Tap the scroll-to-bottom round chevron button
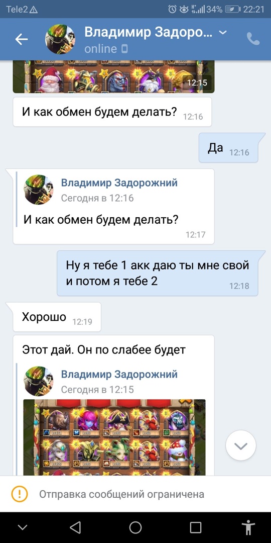The height and width of the screenshot is (543, 271). click(240, 445)
